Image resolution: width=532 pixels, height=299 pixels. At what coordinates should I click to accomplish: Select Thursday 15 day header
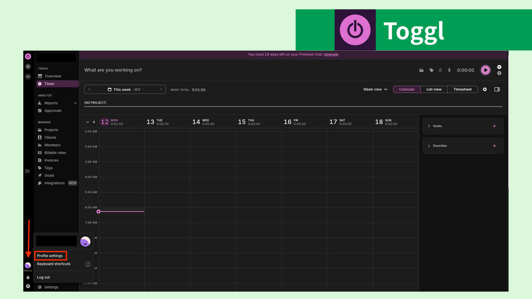point(249,122)
